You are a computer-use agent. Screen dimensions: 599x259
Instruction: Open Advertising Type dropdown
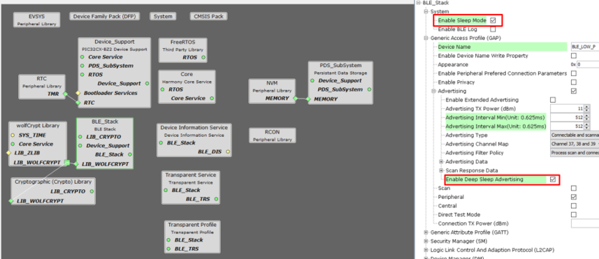point(575,135)
